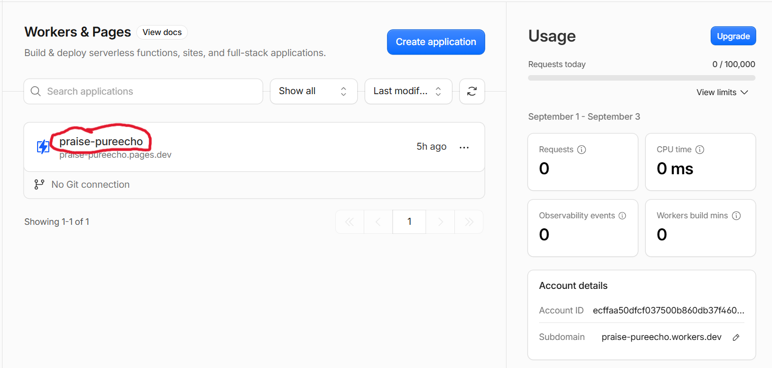Click the Upgrade button
The image size is (772, 368).
click(733, 36)
